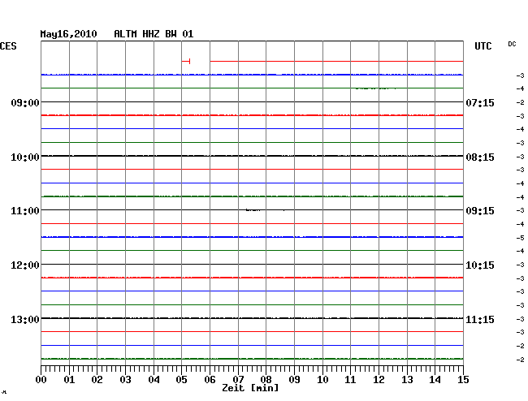Image resolution: width=528 pixels, height=401 pixels.
Task: Select the 13:00 local time label
Action: 25,319
